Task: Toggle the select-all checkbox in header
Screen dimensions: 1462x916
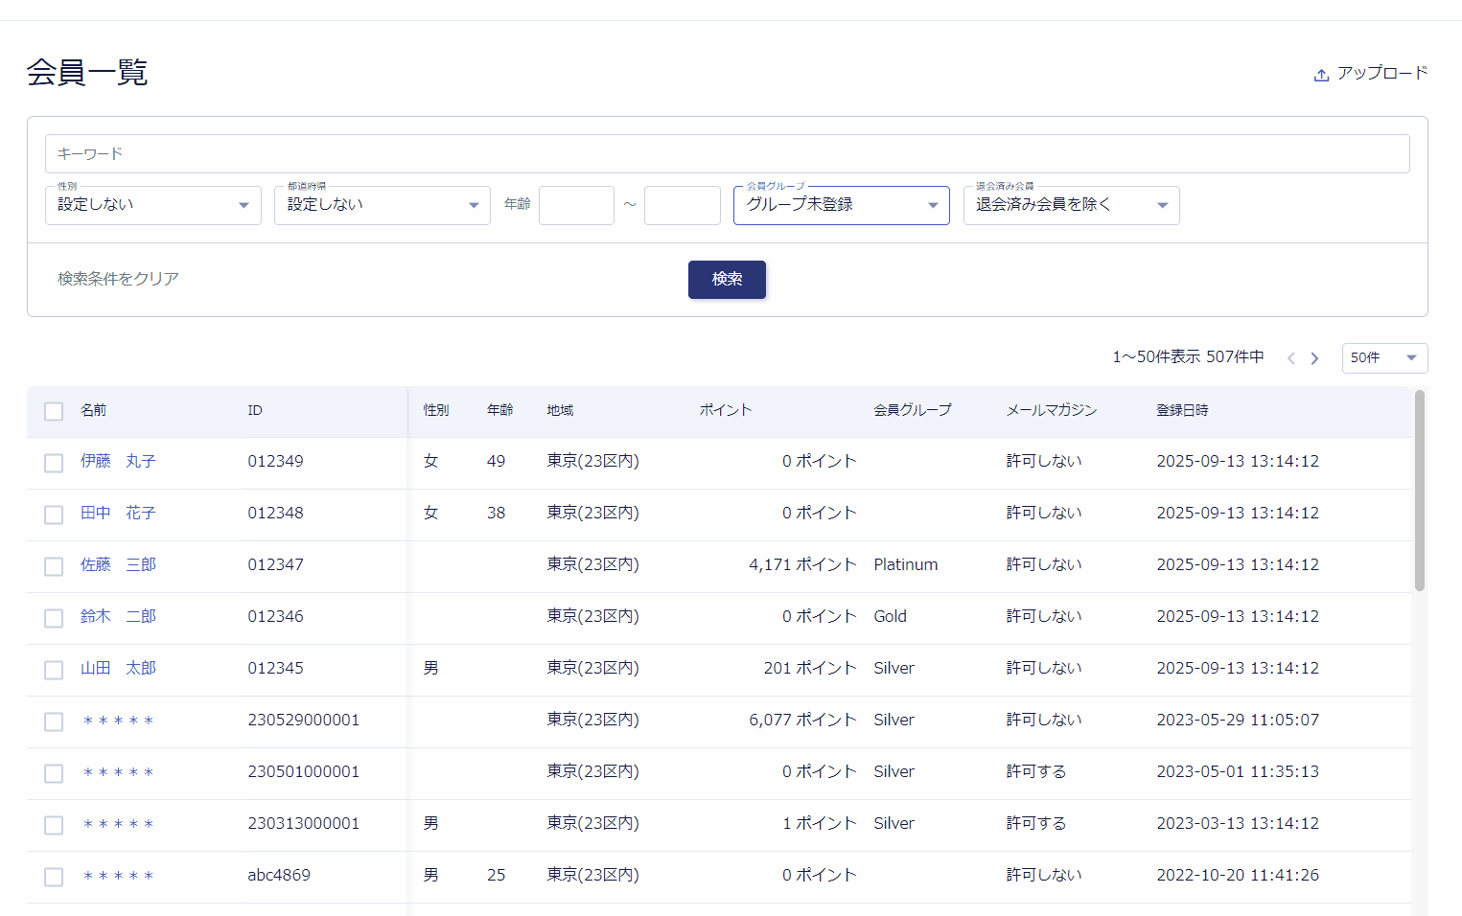Action: (x=54, y=411)
